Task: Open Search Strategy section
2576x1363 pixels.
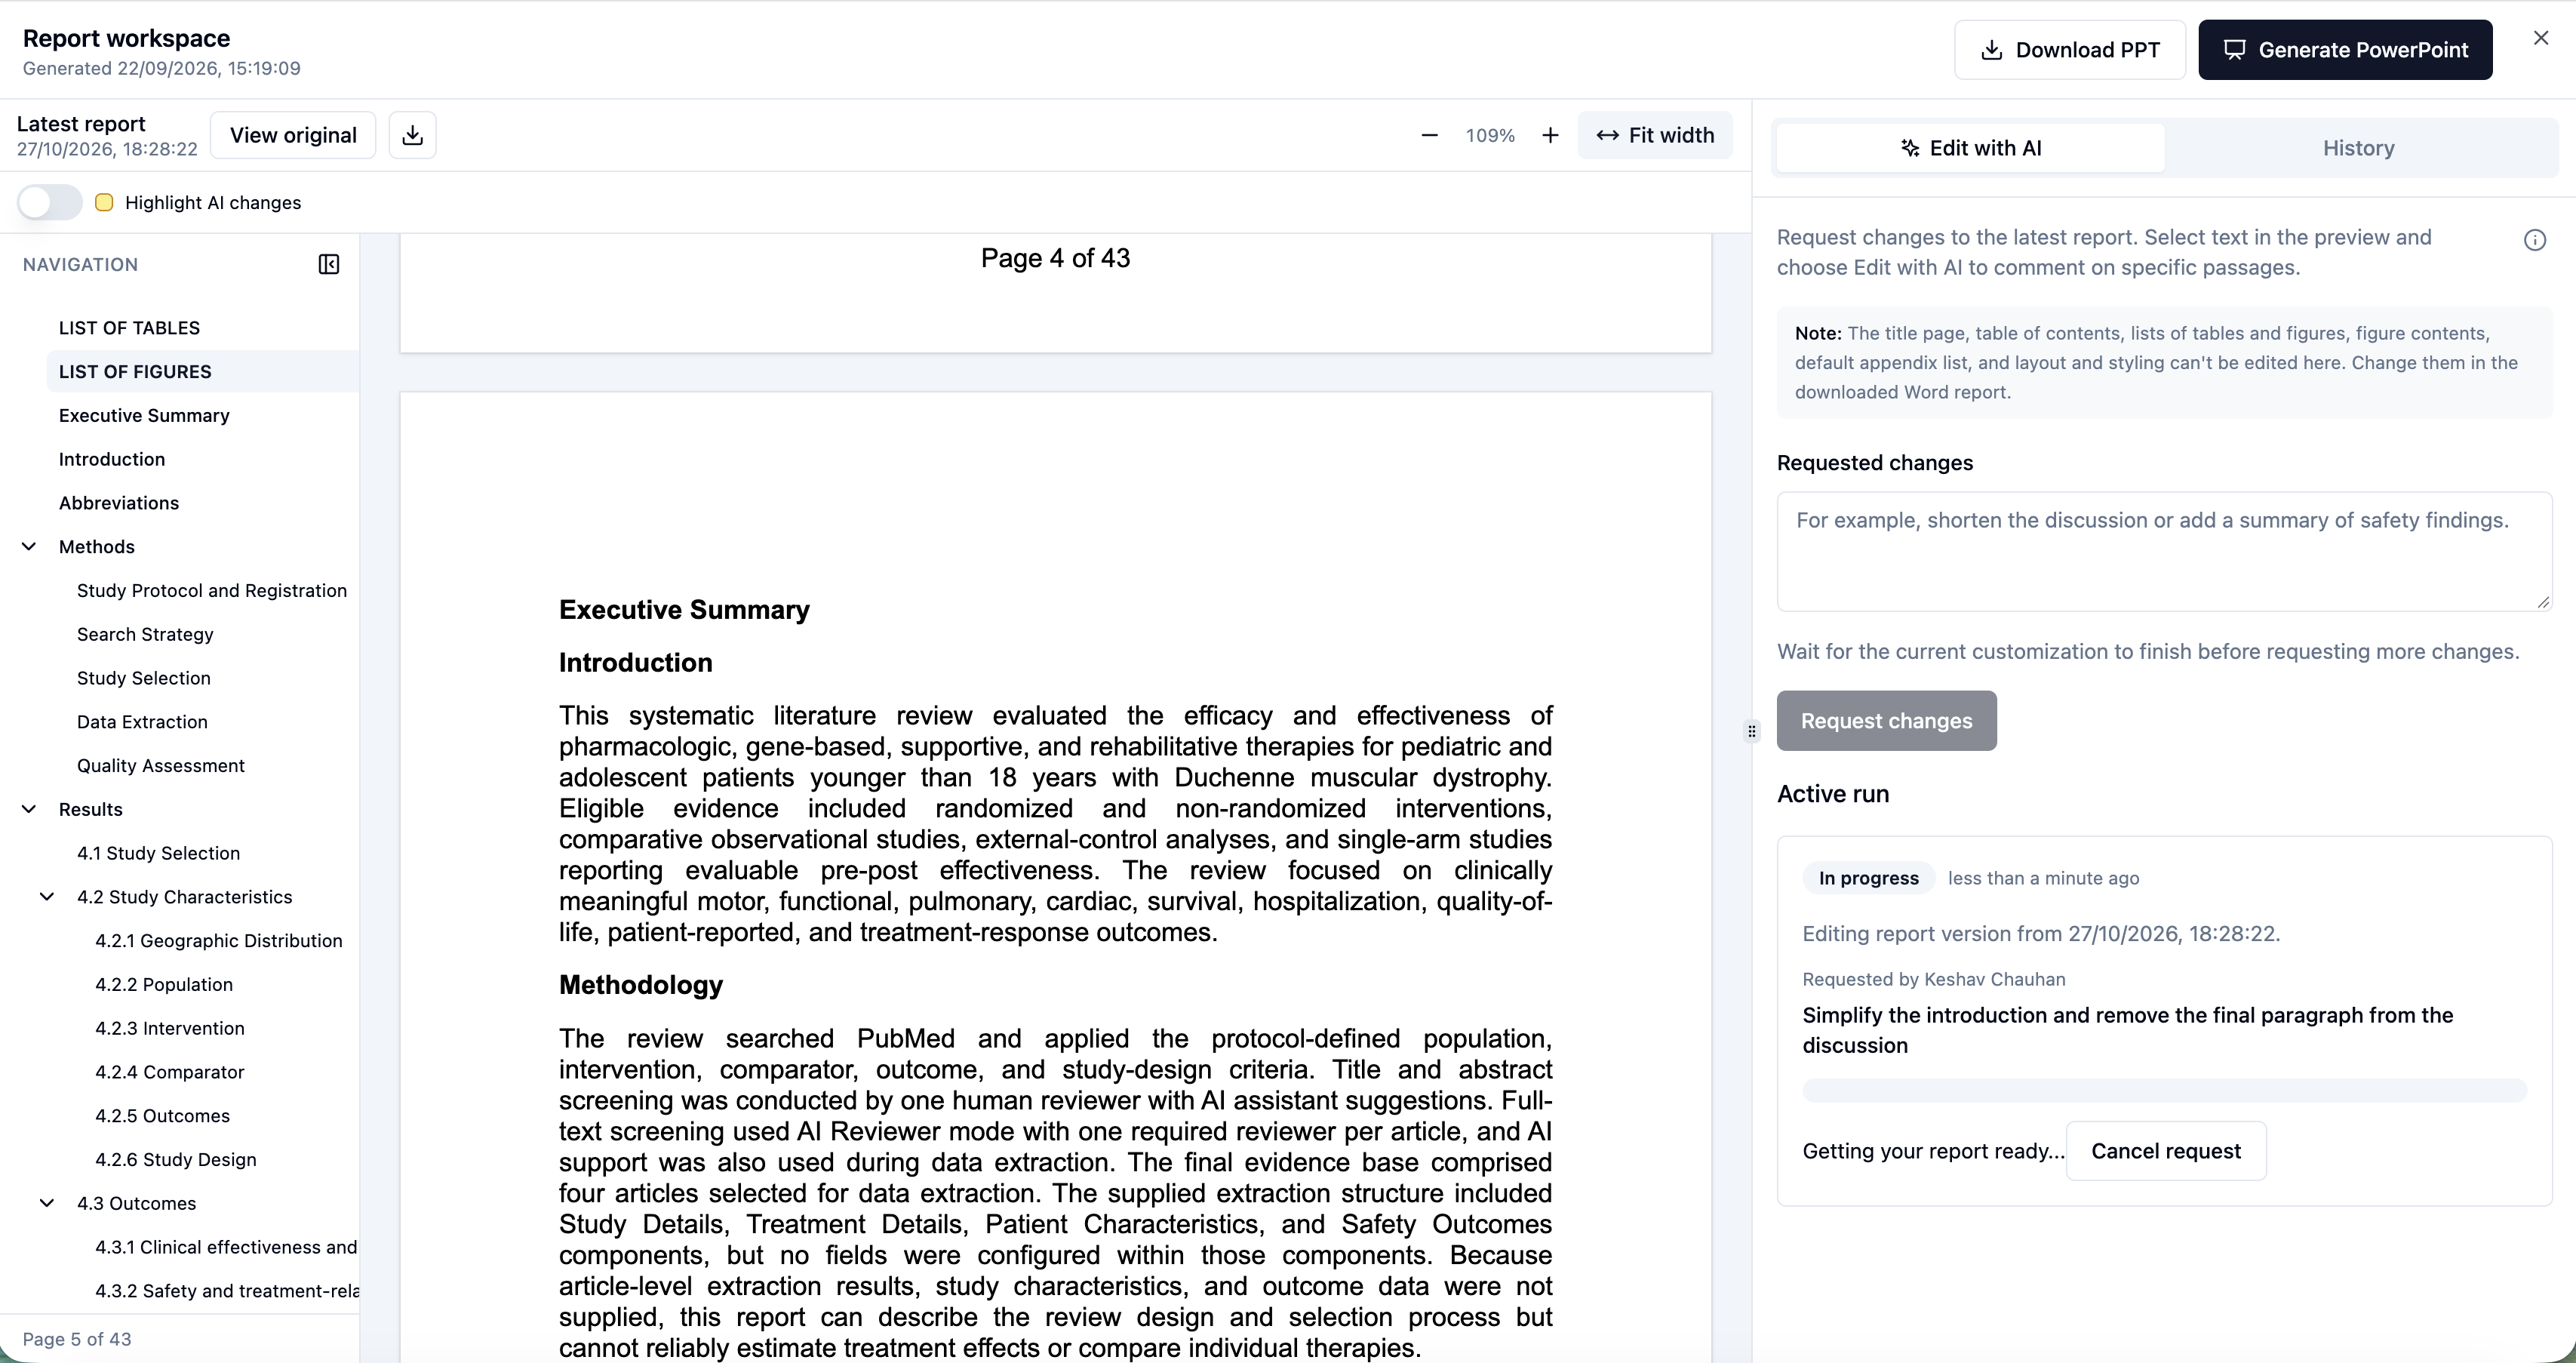Action: [x=145, y=635]
